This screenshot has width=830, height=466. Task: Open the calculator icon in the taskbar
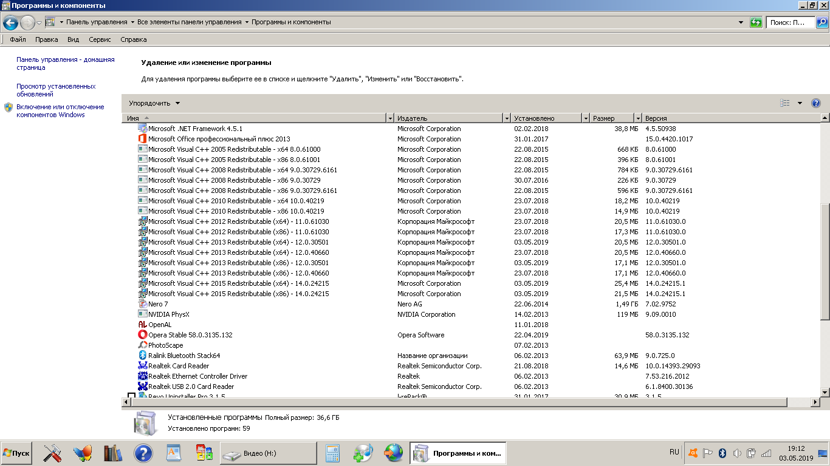click(x=332, y=453)
